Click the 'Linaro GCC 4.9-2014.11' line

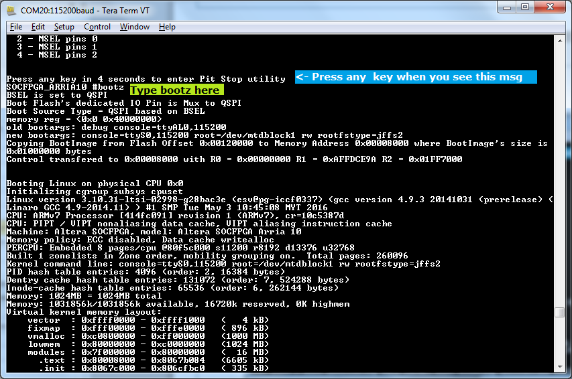tap(167, 208)
